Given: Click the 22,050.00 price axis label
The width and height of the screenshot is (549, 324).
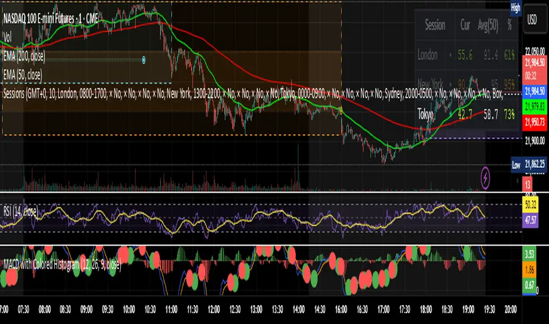Looking at the screenshot, I should click(x=535, y=51).
